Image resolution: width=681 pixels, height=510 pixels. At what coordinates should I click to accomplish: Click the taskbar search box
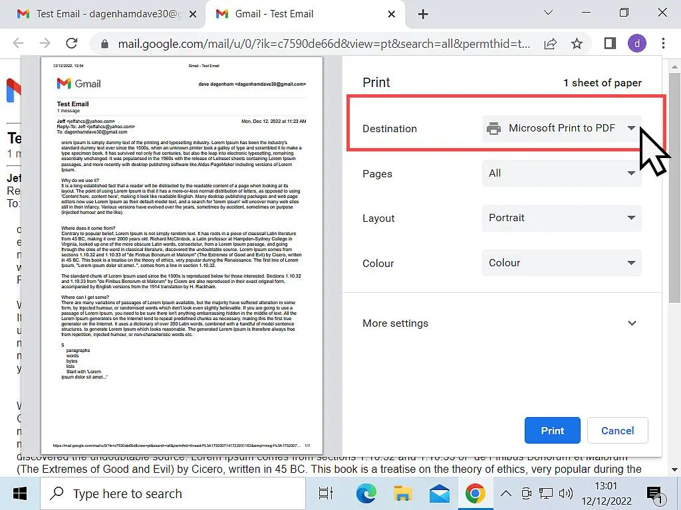tap(173, 493)
